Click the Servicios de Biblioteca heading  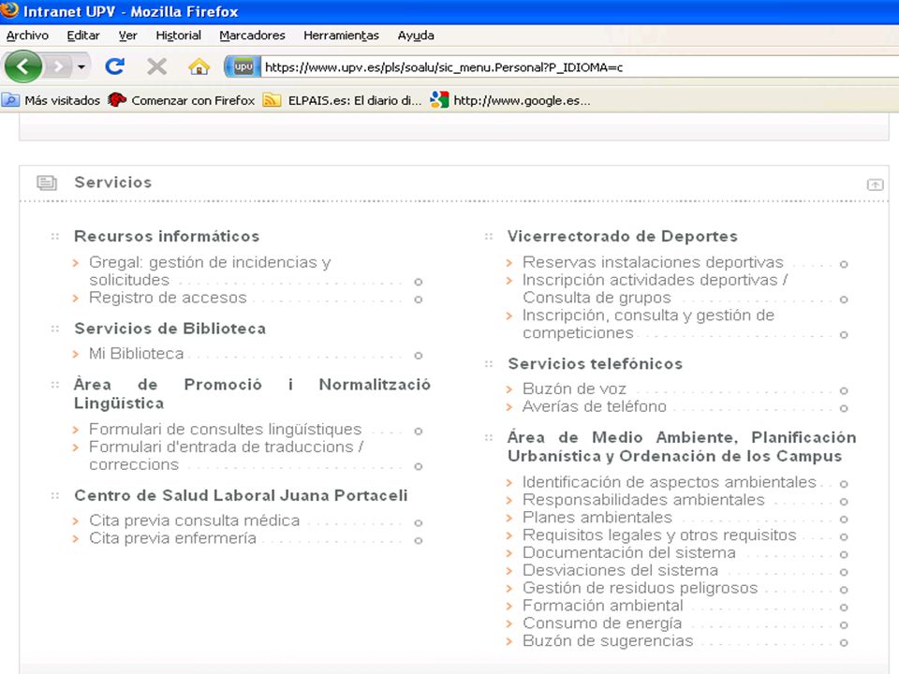coord(170,329)
